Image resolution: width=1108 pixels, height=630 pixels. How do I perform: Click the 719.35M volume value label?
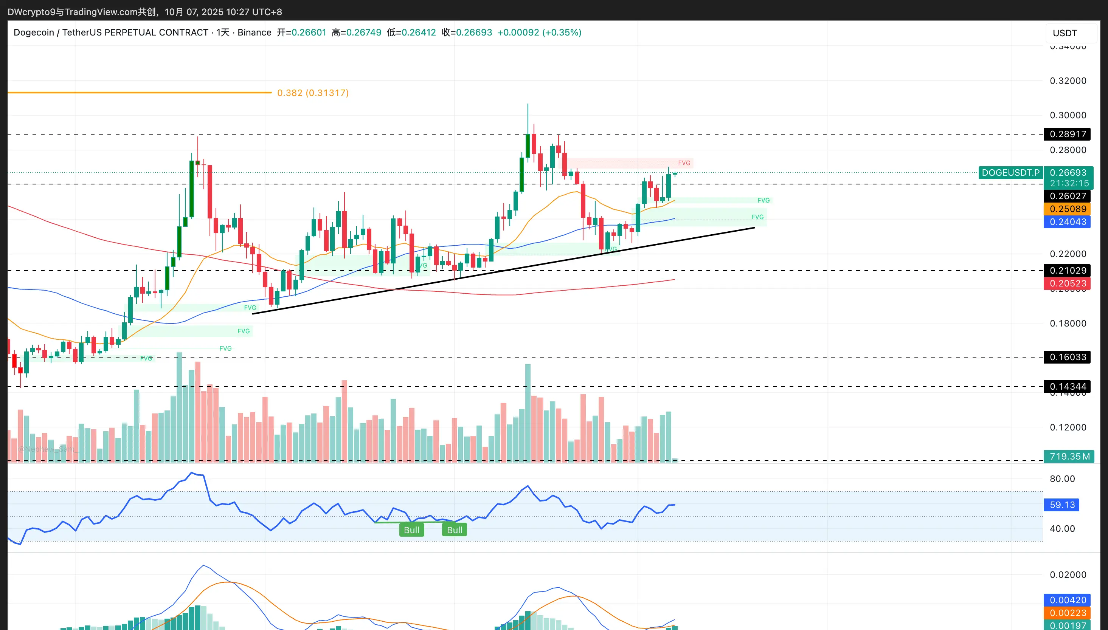pyautogui.click(x=1069, y=457)
